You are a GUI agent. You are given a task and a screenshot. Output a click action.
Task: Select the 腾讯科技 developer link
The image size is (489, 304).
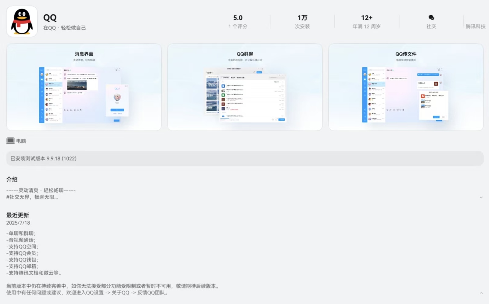pyautogui.click(x=475, y=27)
